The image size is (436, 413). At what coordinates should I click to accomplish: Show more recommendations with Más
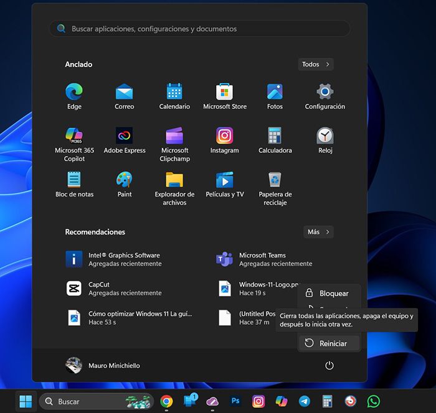point(318,232)
